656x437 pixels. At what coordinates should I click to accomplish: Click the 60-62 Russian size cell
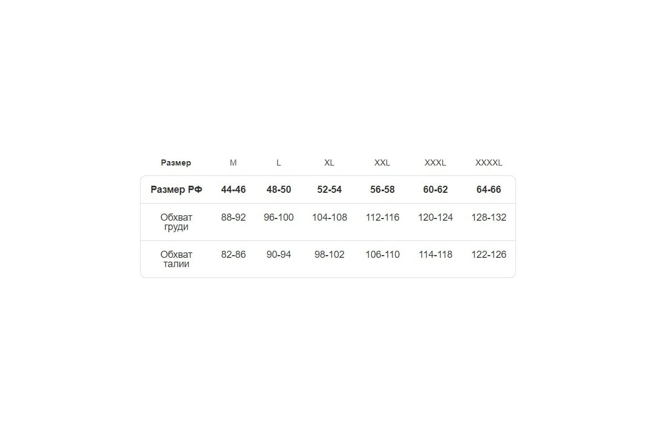pyautogui.click(x=435, y=190)
